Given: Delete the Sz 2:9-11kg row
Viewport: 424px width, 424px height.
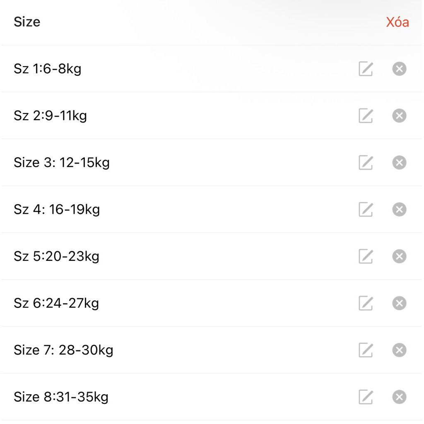Looking at the screenshot, I should click(x=399, y=116).
